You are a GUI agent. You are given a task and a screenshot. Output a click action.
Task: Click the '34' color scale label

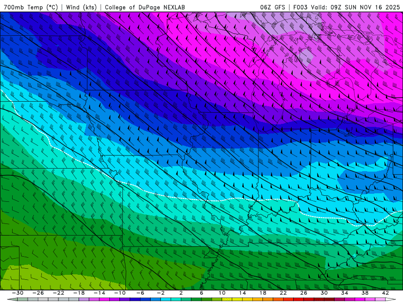point(345,293)
